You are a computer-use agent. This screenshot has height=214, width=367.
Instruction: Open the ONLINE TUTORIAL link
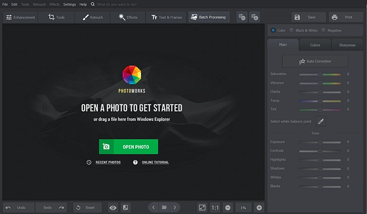click(155, 162)
